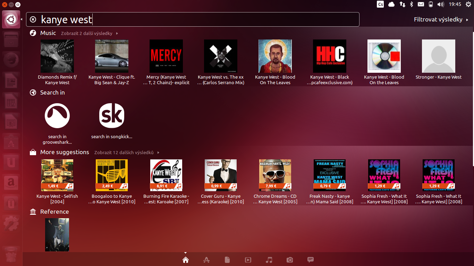This screenshot has height=266, width=474.
Task: Open the Cs keyboard layout indicator
Action: point(380,5)
